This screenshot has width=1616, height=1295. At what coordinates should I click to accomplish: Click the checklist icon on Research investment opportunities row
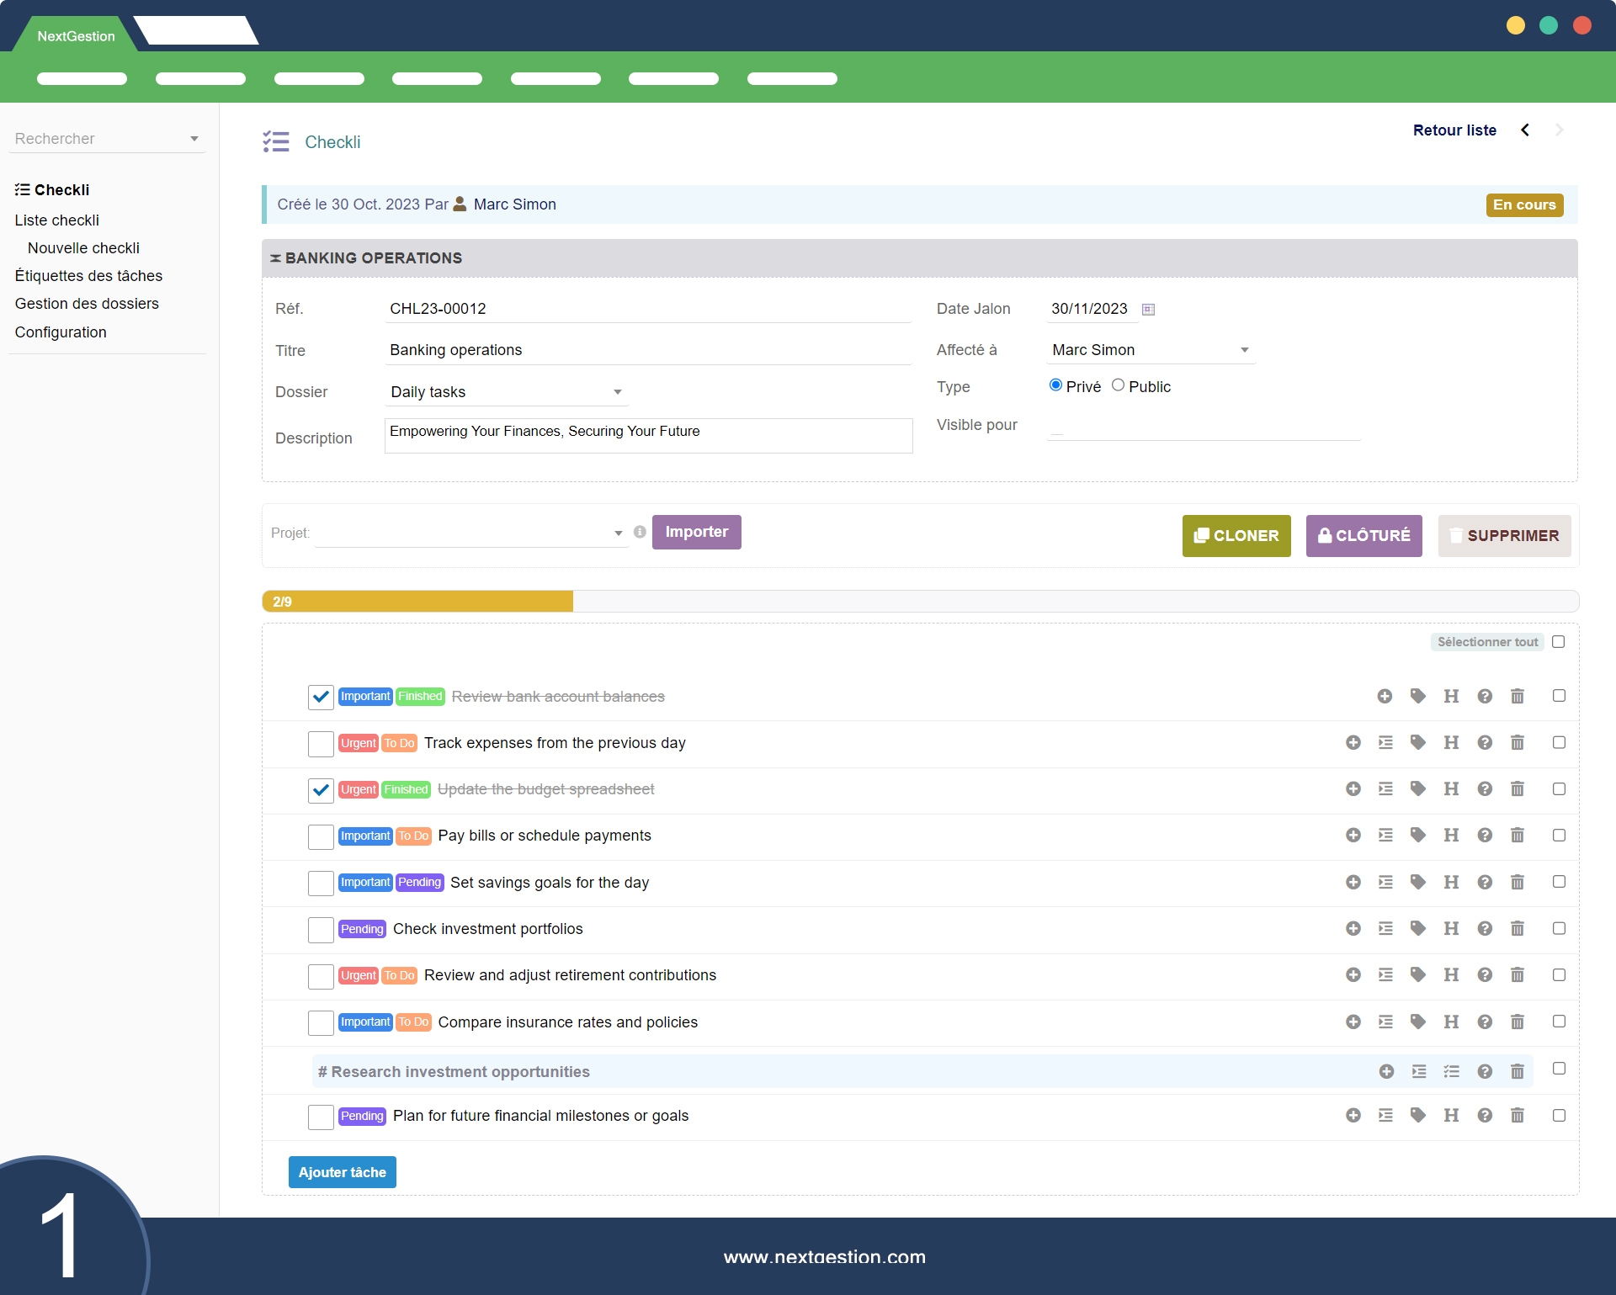click(x=1451, y=1072)
